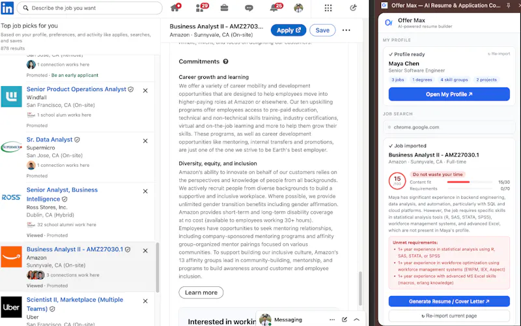The height and width of the screenshot is (326, 521).
Task: Select the '4 skill groups' tag
Action: [454, 80]
